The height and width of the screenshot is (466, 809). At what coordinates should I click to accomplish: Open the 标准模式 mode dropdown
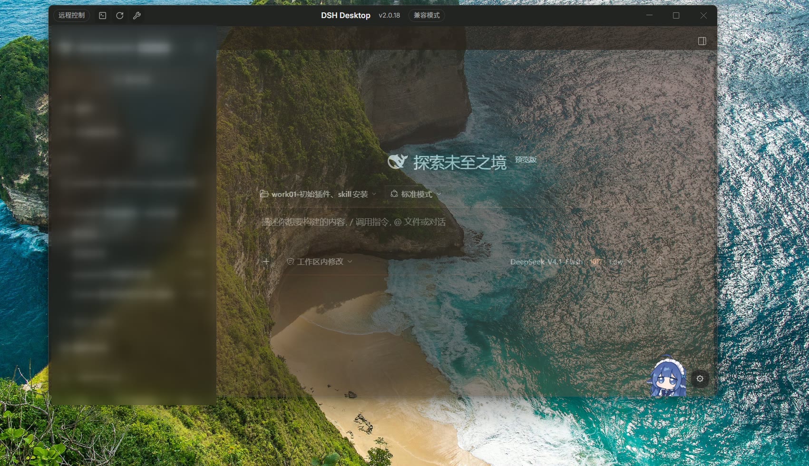[415, 194]
